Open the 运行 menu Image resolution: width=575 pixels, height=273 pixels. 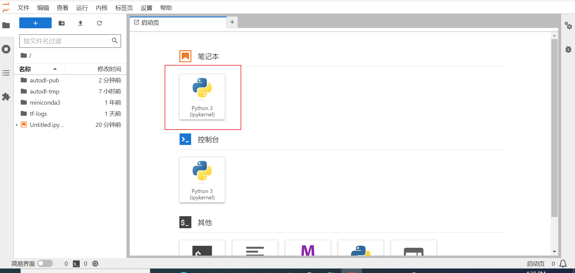(x=82, y=8)
